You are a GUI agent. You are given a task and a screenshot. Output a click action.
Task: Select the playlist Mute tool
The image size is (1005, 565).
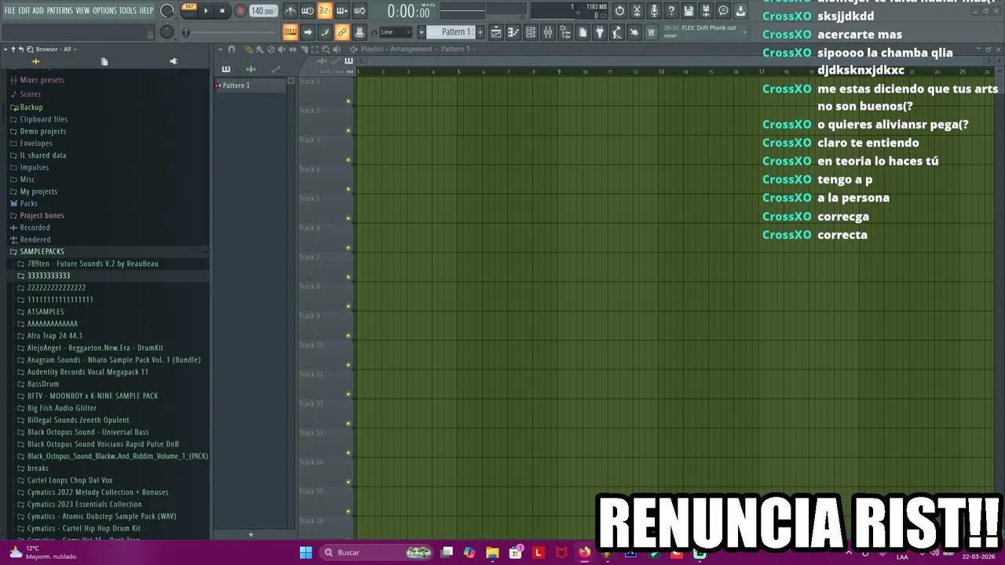281,49
